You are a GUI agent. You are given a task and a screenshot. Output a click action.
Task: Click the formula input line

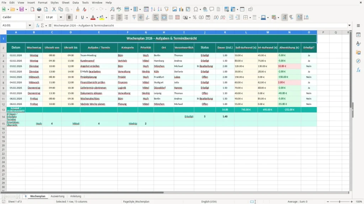tap(200, 25)
